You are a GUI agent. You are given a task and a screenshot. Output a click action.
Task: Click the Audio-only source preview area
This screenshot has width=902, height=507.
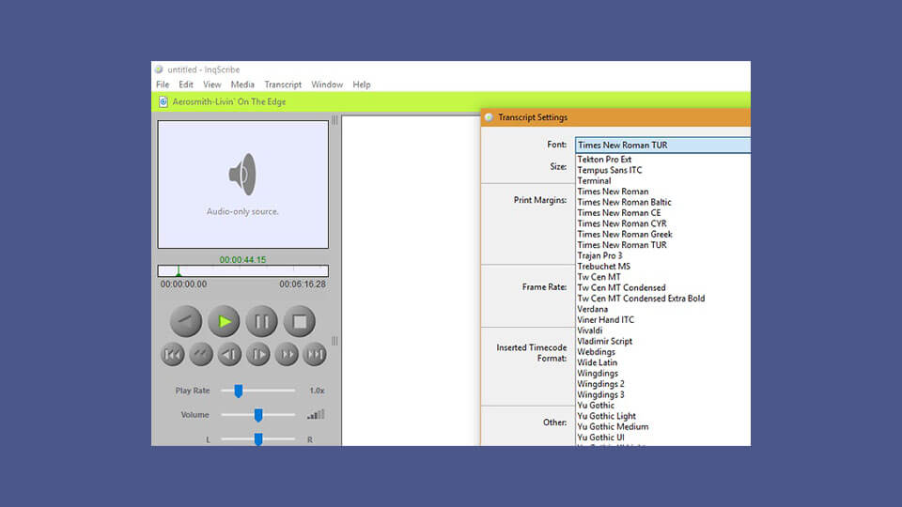pos(242,185)
